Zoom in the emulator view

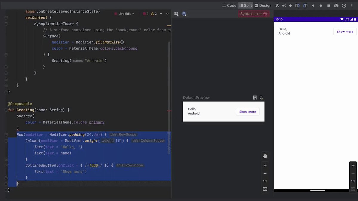[353, 166]
